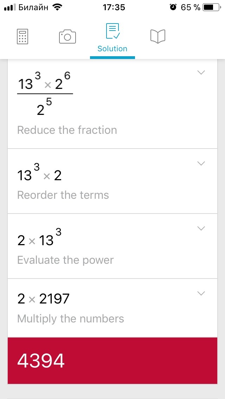Open the textbook book icon
Image resolution: width=225 pixels, height=399 pixels.
pos(158,37)
